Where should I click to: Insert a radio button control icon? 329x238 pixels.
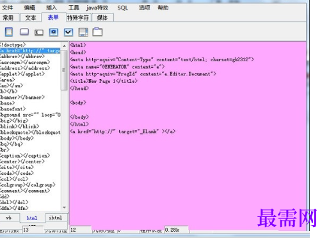pos(54,32)
